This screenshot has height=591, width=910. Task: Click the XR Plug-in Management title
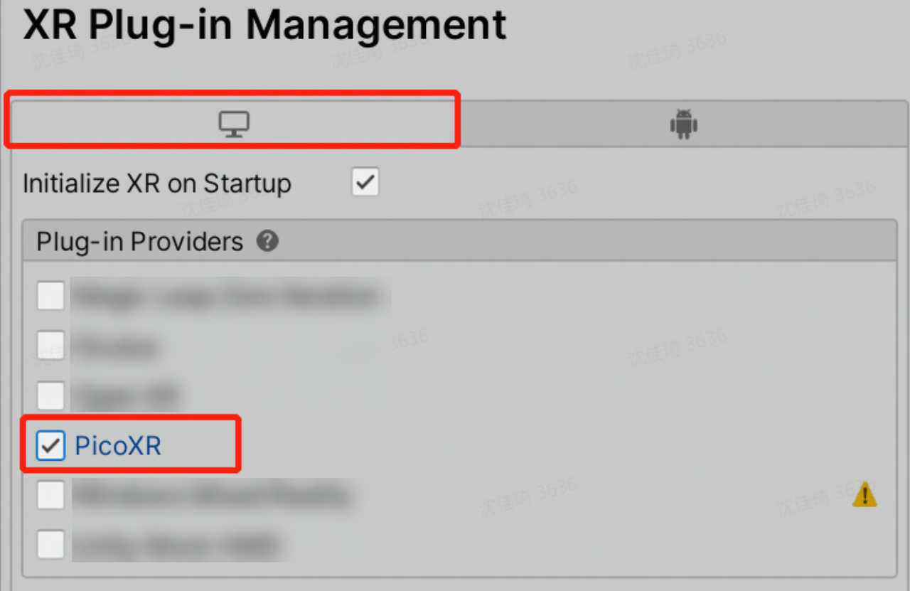coord(264,25)
